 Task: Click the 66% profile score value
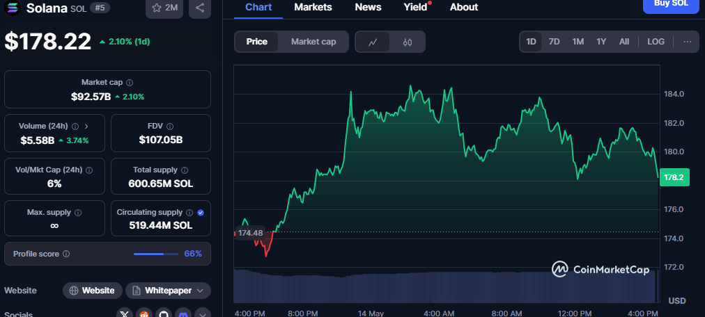pos(193,254)
